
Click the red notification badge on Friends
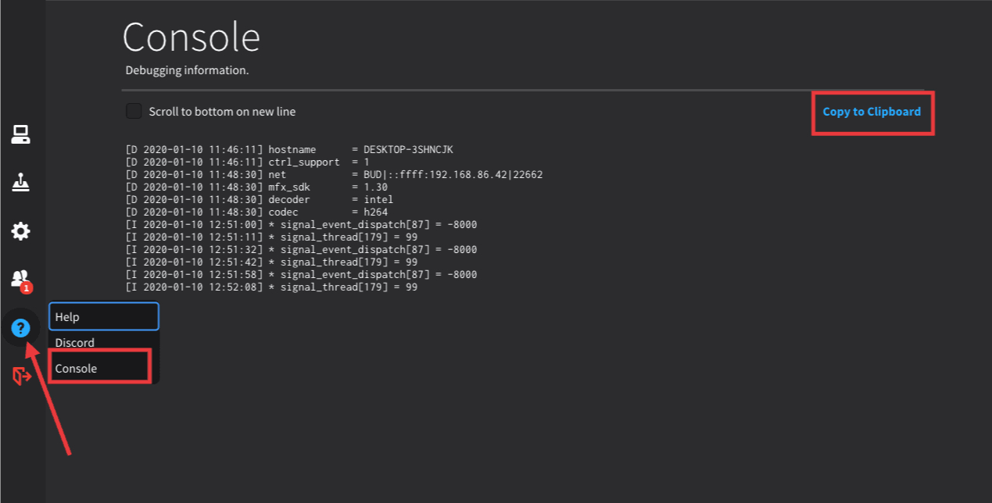tap(27, 288)
